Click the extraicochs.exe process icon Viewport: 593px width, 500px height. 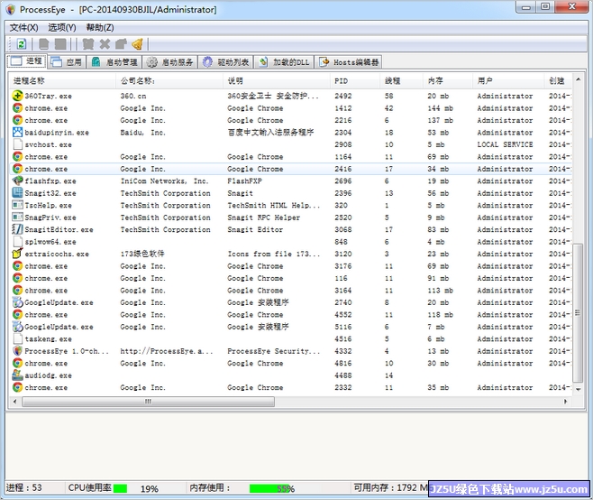click(17, 254)
